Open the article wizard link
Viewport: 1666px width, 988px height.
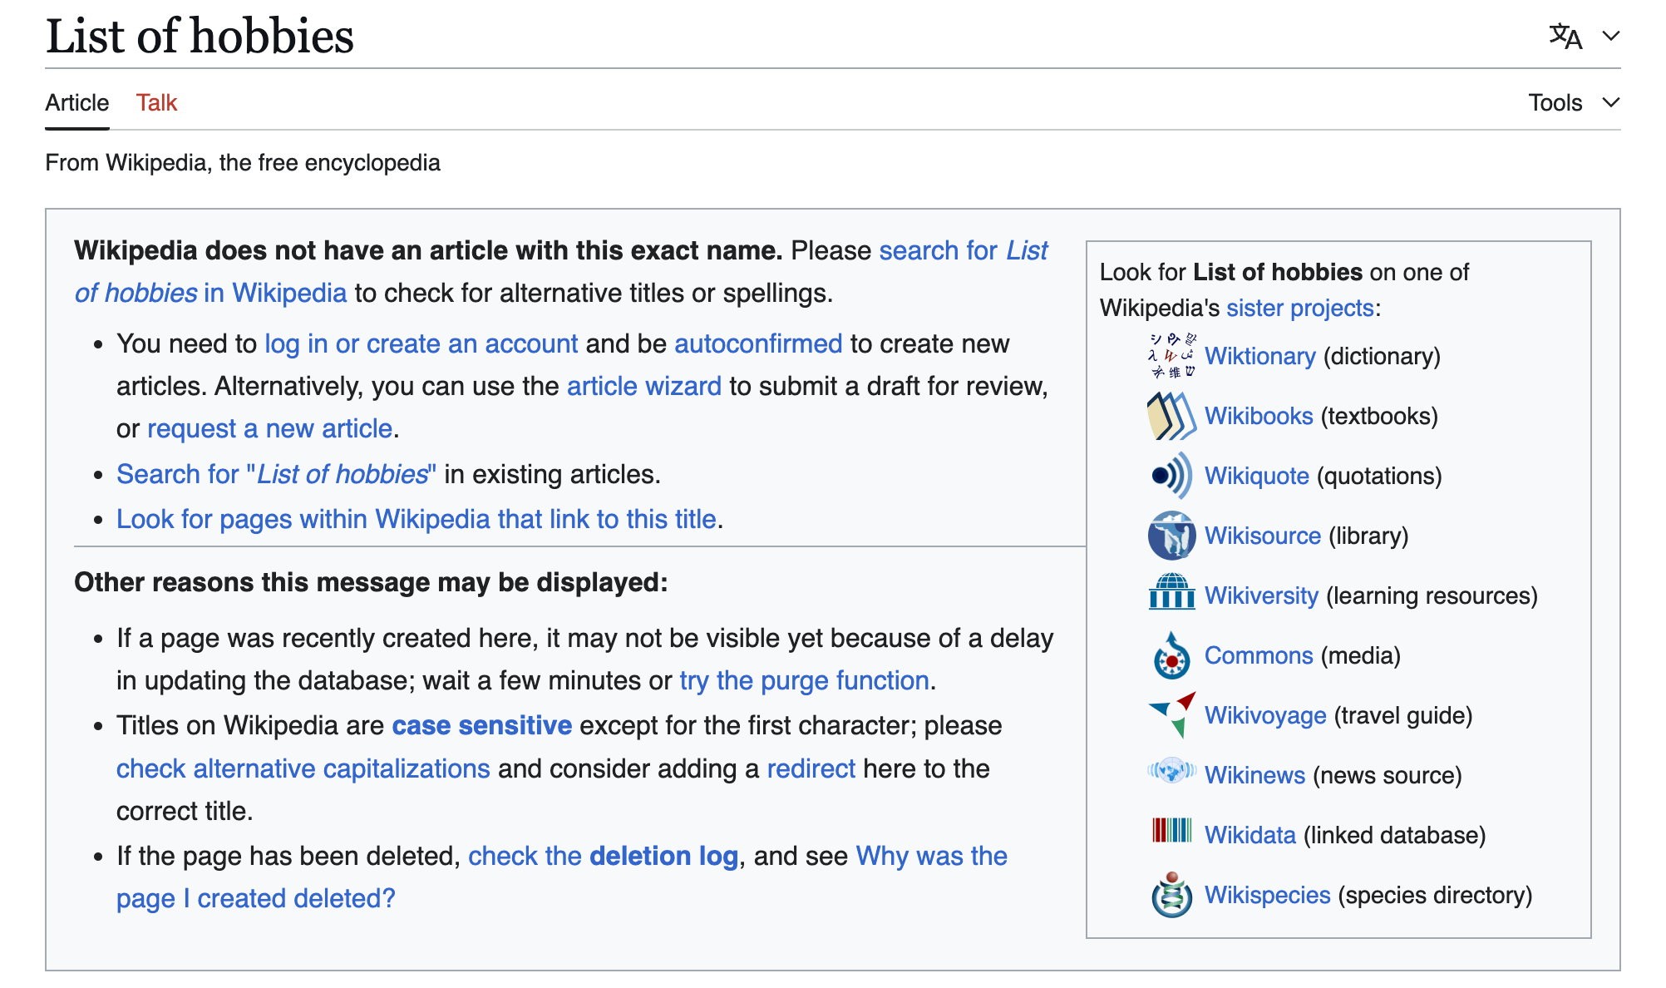[643, 386]
